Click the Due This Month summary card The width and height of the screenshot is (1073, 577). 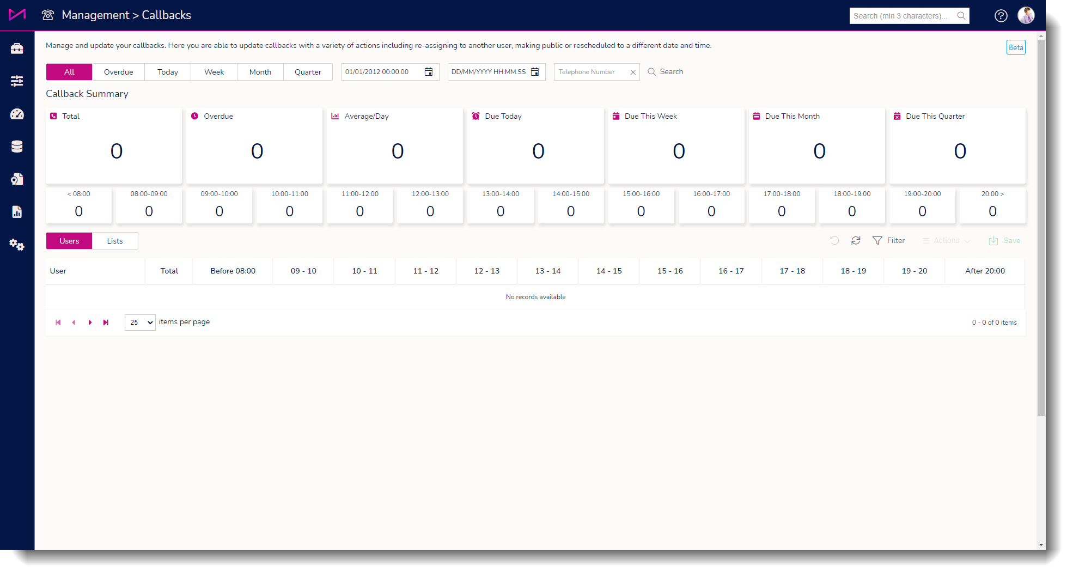[817, 145]
